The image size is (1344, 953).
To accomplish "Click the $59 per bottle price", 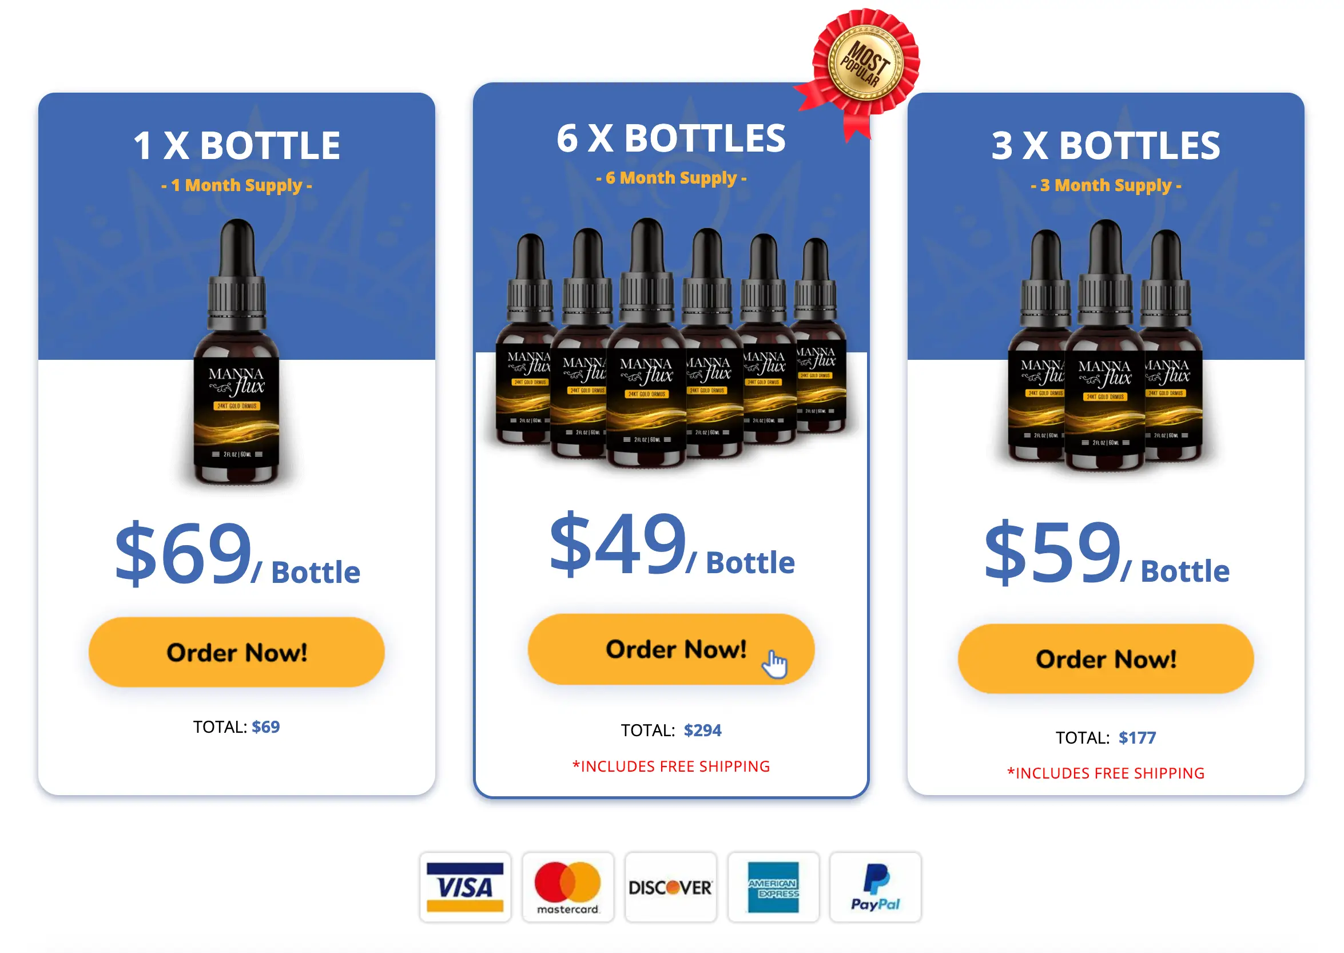I will [1107, 551].
